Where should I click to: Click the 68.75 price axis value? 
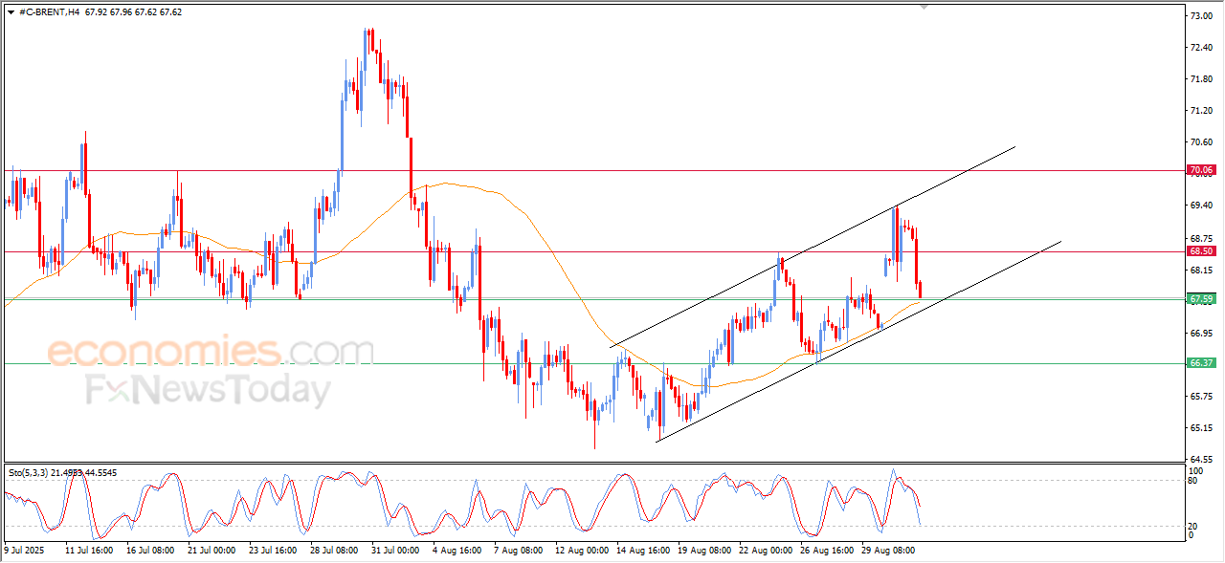1200,238
